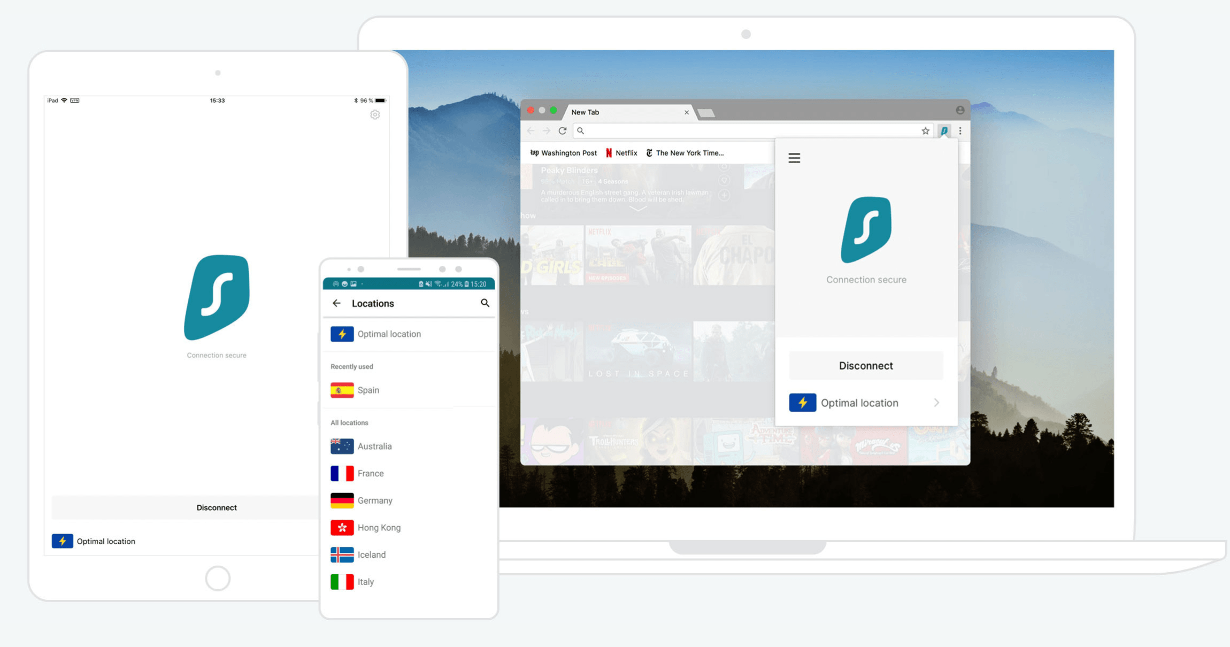The height and width of the screenshot is (647, 1230).
Task: Click Disconnect button on iPad app
Action: [x=185, y=507]
